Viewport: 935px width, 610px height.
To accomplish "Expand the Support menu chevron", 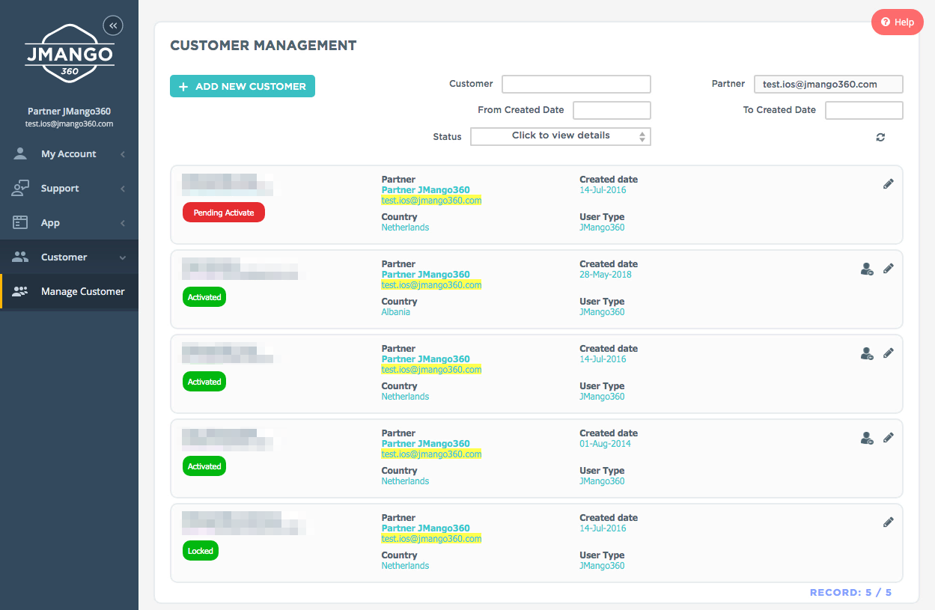I will click(x=123, y=189).
